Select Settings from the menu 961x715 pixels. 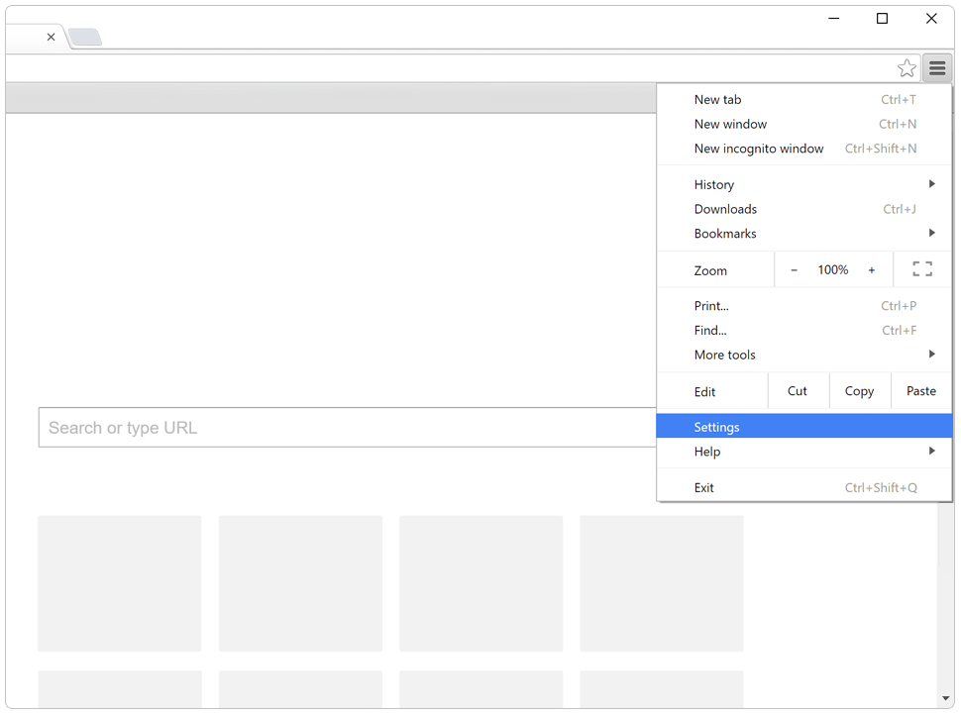click(717, 427)
